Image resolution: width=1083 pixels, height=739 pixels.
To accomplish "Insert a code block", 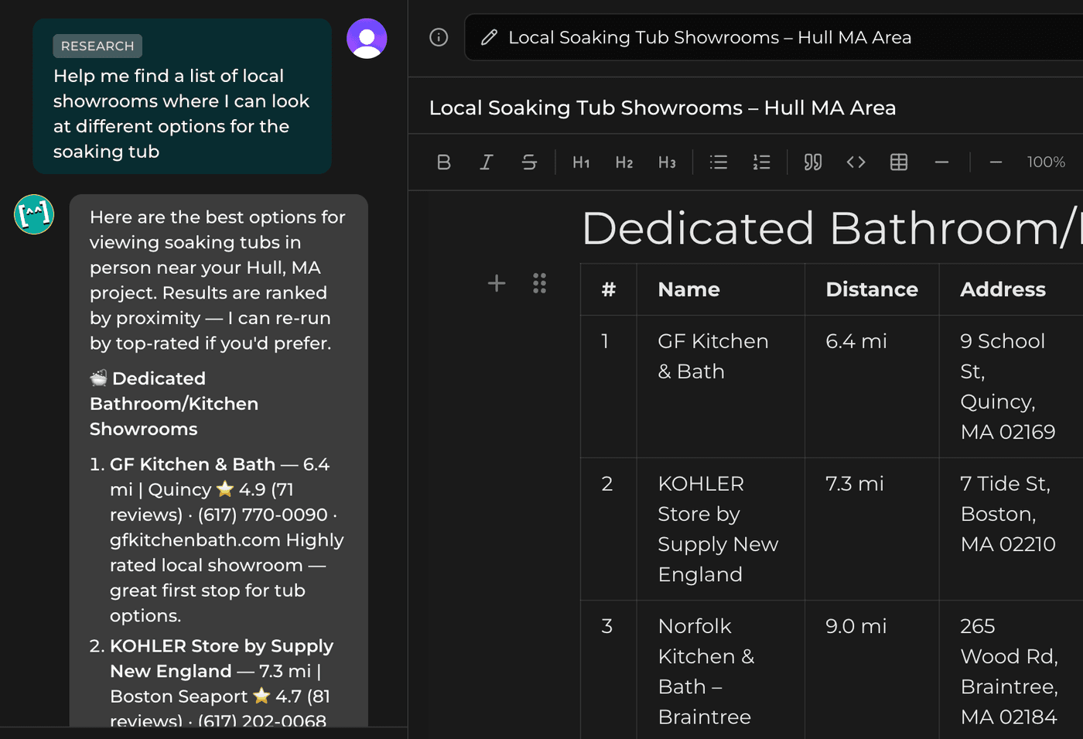I will 856,163.
